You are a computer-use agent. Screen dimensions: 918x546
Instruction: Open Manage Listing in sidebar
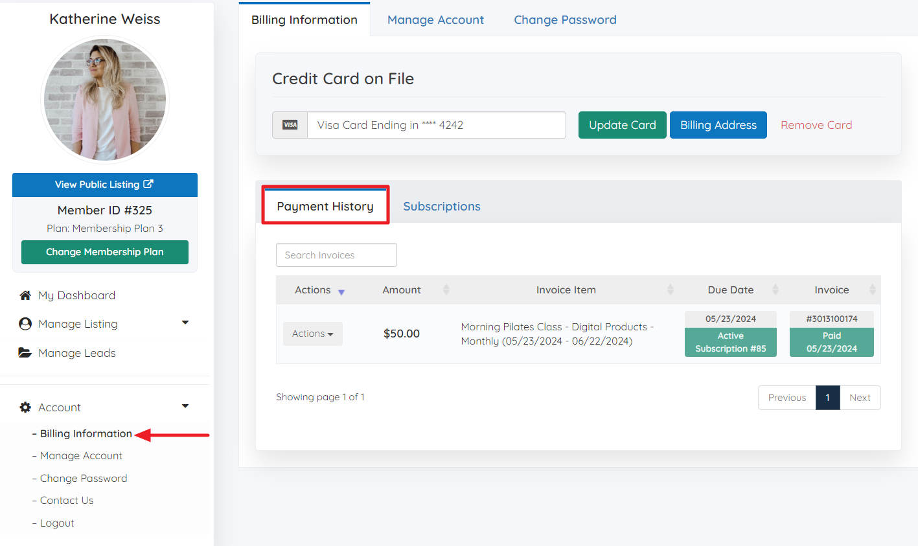tap(78, 324)
